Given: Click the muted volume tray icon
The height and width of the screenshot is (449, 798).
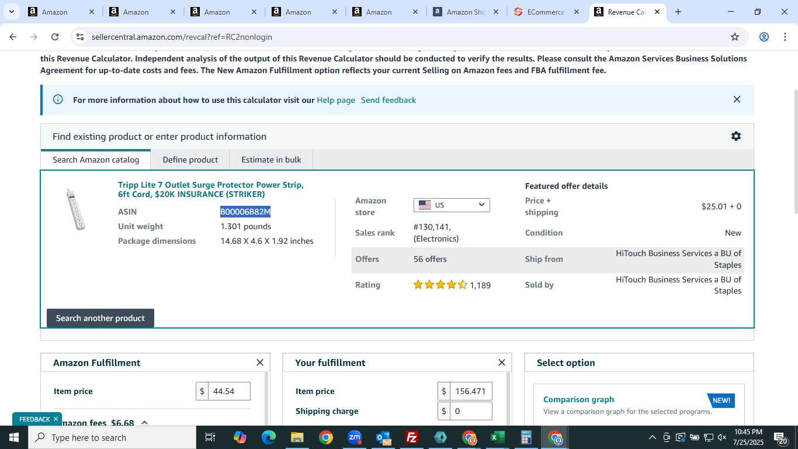Looking at the screenshot, I should [x=722, y=437].
